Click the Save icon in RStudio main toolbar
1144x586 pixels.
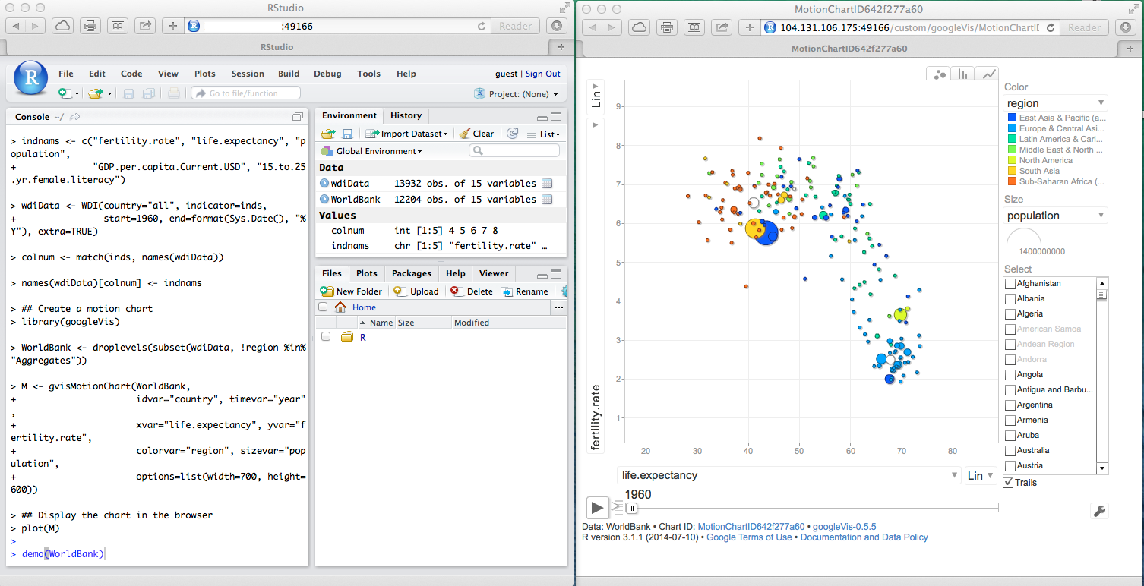pos(128,93)
